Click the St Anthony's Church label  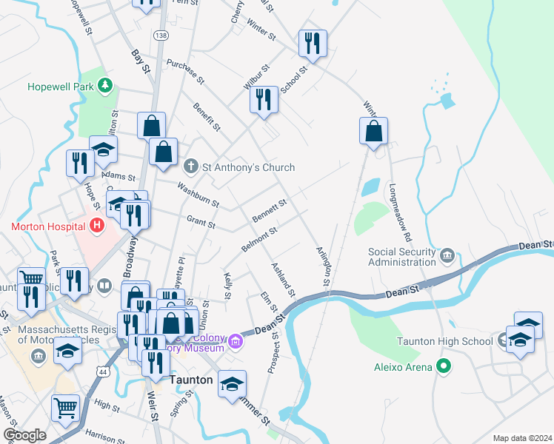pyautogui.click(x=248, y=167)
